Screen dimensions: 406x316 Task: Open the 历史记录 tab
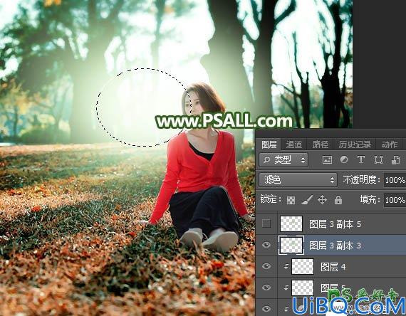pyautogui.click(x=355, y=144)
